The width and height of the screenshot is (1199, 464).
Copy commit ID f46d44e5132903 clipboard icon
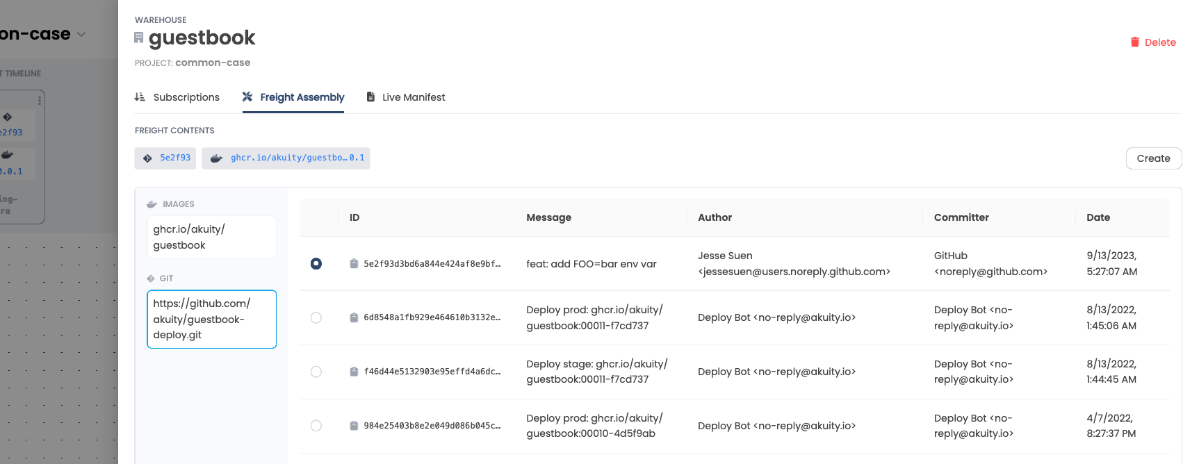pos(354,372)
